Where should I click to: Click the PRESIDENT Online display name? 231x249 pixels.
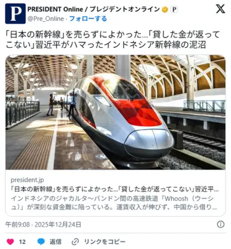coord(94,9)
